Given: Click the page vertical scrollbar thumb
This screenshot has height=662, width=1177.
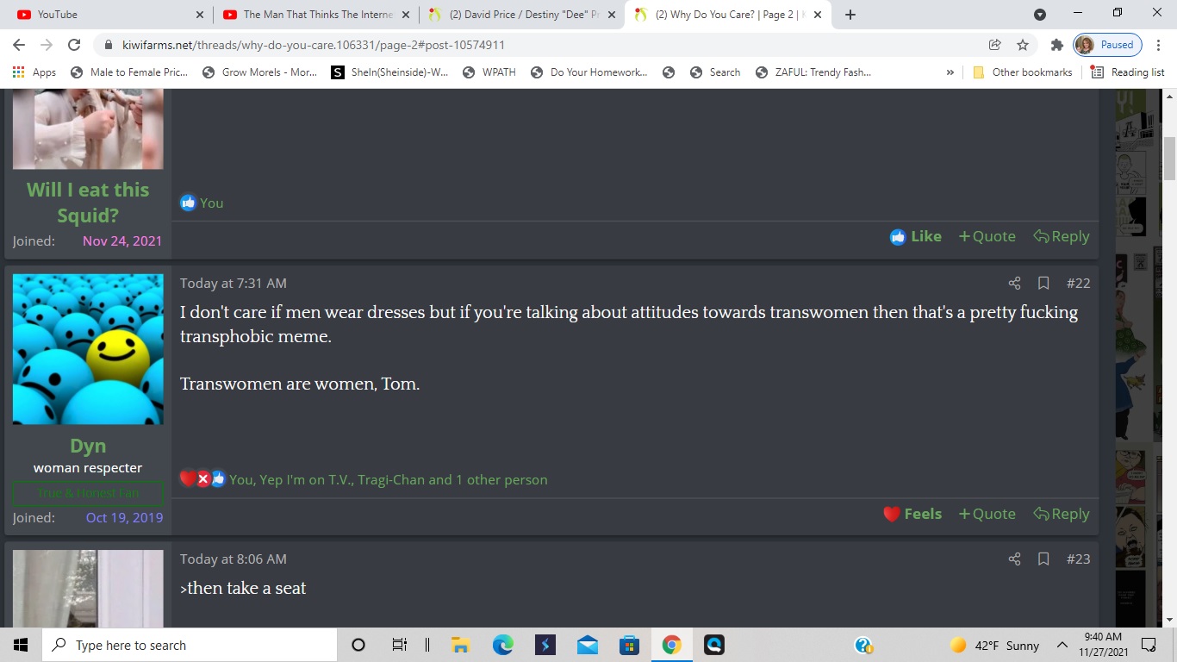Looking at the screenshot, I should pos(1169,158).
